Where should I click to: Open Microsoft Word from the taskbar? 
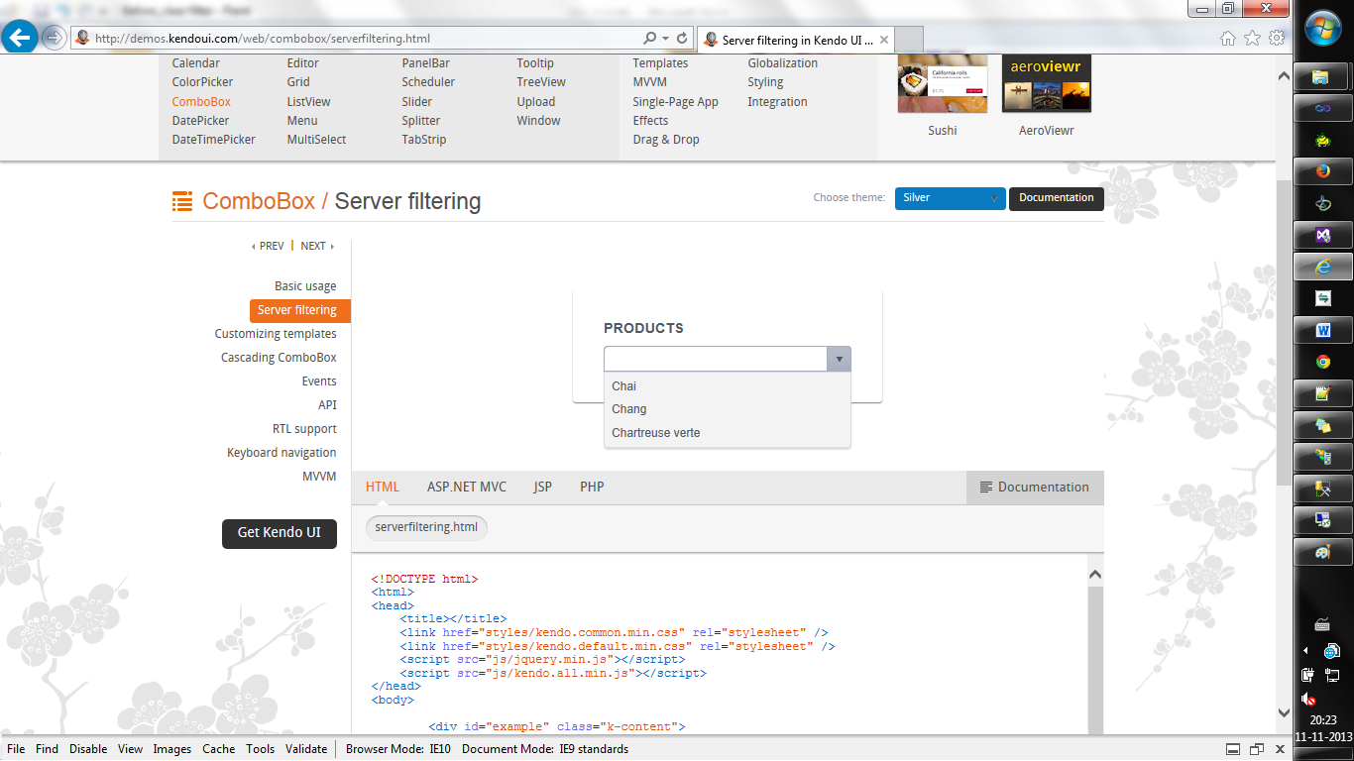point(1322,330)
